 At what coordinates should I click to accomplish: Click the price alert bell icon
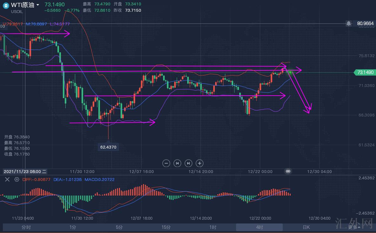pyautogui.click(x=349, y=23)
